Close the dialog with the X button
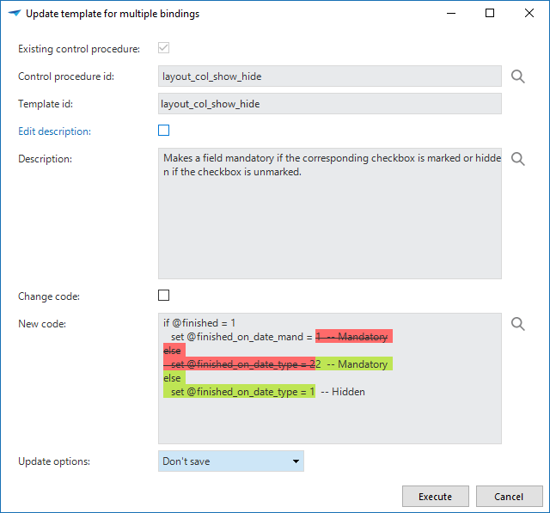550x513 pixels. (x=529, y=14)
